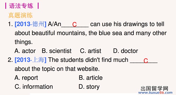
Task: Choose option B. article
Action: (x=91, y=78)
